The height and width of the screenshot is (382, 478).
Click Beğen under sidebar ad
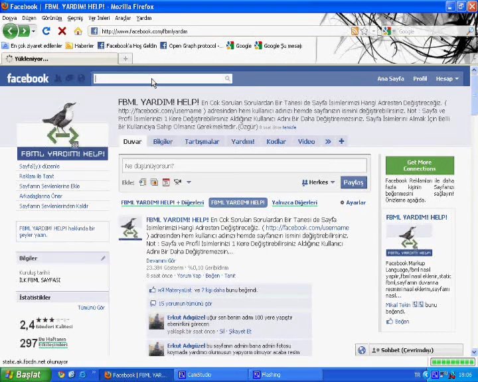[398, 322]
